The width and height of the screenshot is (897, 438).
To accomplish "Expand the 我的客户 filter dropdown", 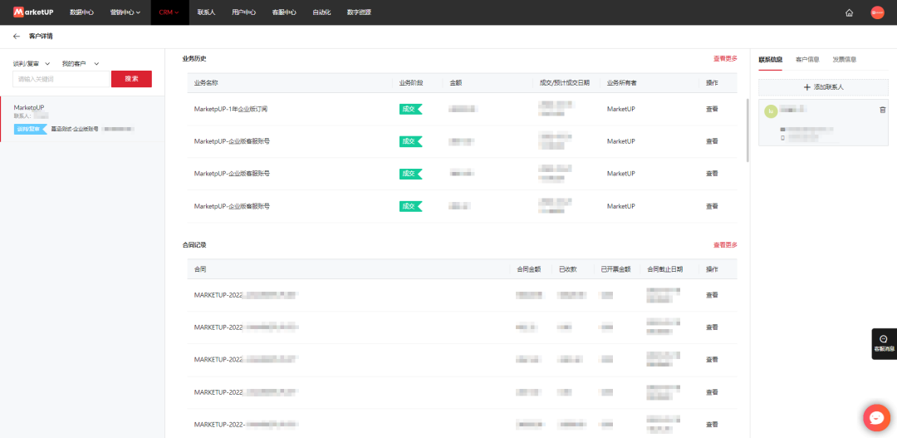I will [x=81, y=63].
